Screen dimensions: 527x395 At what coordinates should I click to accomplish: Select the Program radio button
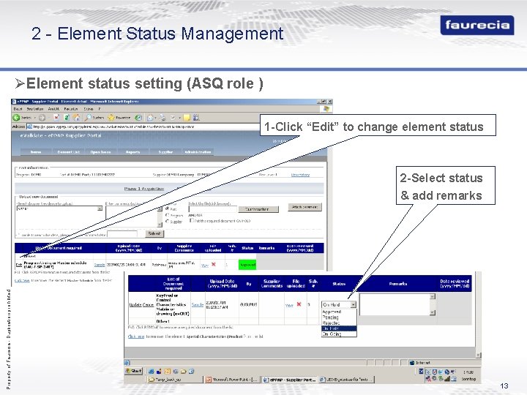pos(168,215)
